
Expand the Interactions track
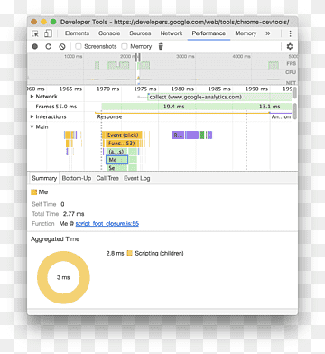32,116
